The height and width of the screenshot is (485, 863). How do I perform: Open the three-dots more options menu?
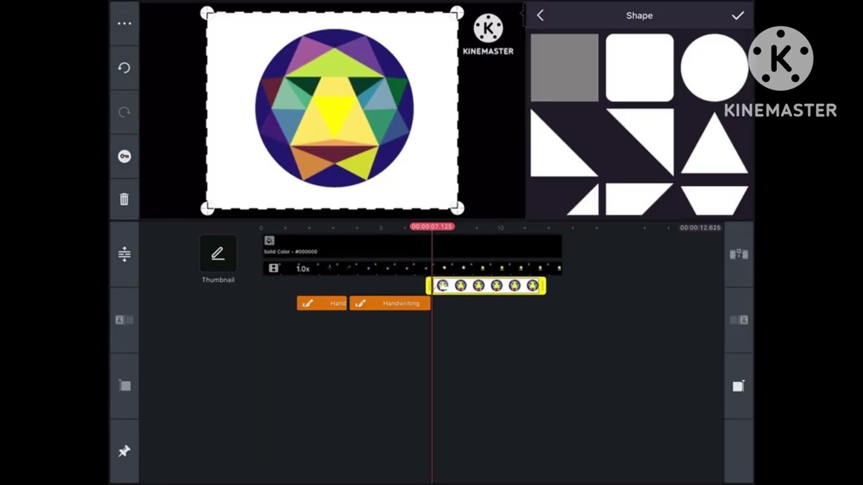[x=124, y=24]
